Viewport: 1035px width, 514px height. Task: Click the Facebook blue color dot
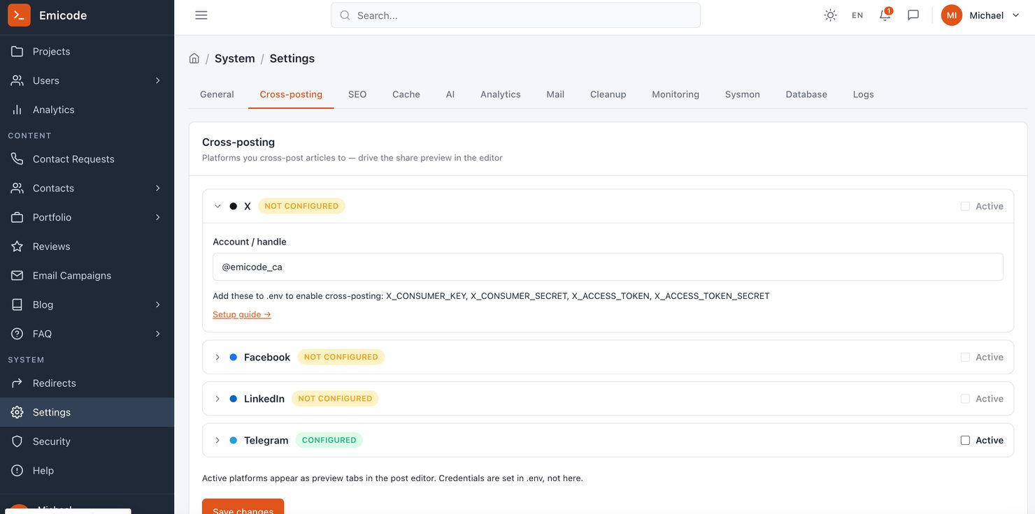(x=234, y=357)
